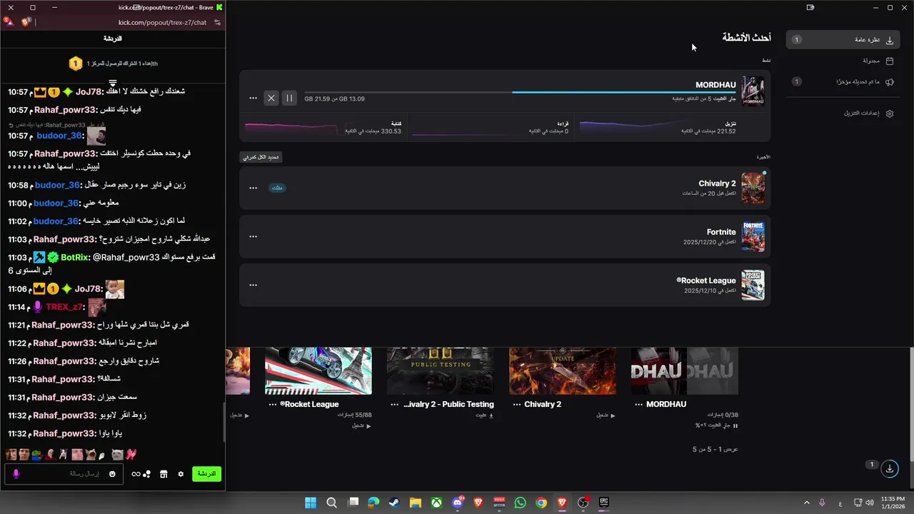Image resolution: width=914 pixels, height=514 pixels.
Task: Open the MORDHAU library tile image
Action: click(x=685, y=371)
